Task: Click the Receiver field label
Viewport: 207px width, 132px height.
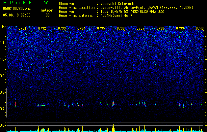Action: pyautogui.click(x=67, y=12)
